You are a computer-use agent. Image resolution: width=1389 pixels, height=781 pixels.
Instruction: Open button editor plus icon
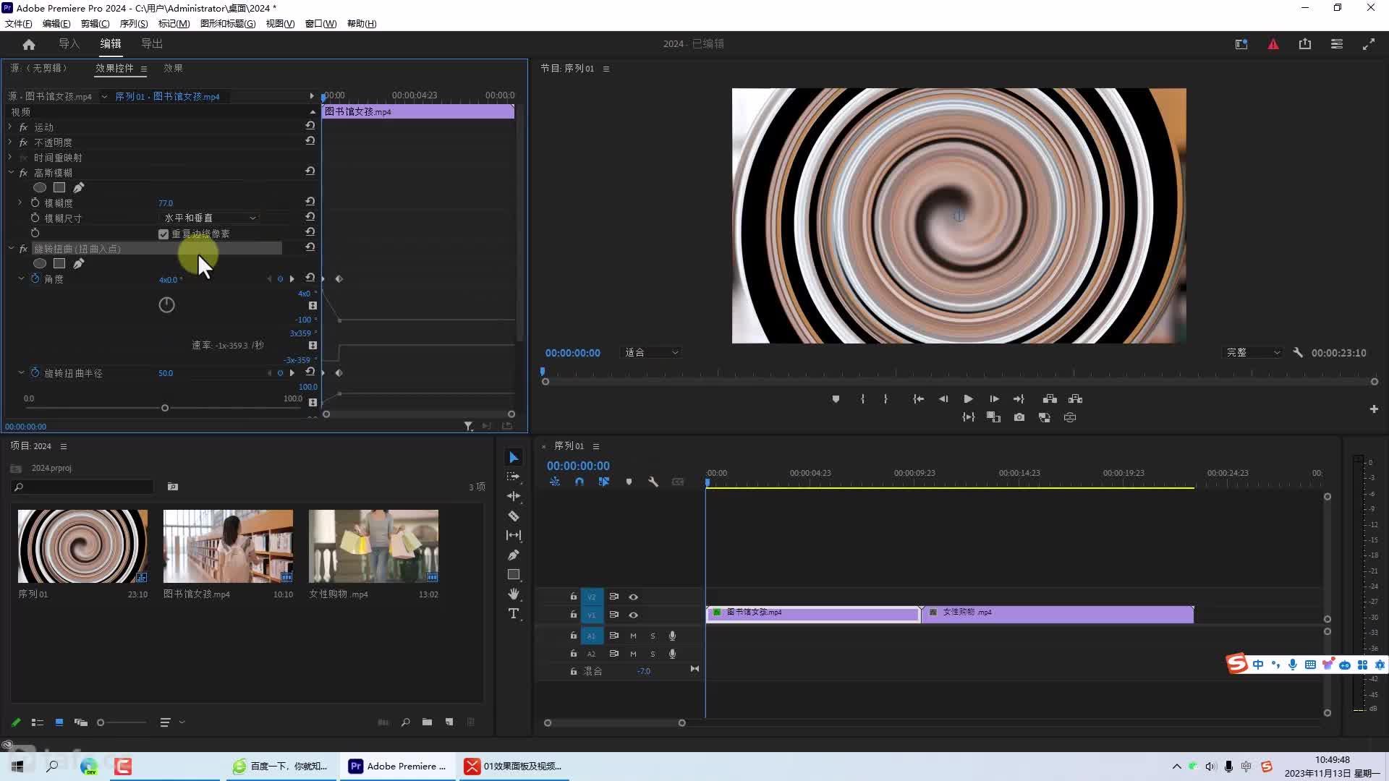1374,409
